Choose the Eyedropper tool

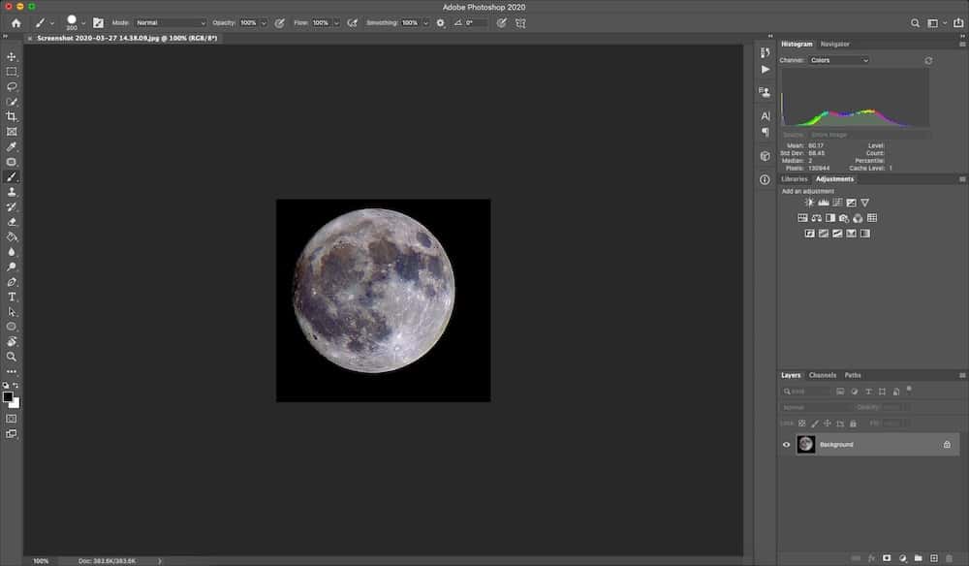[11, 146]
